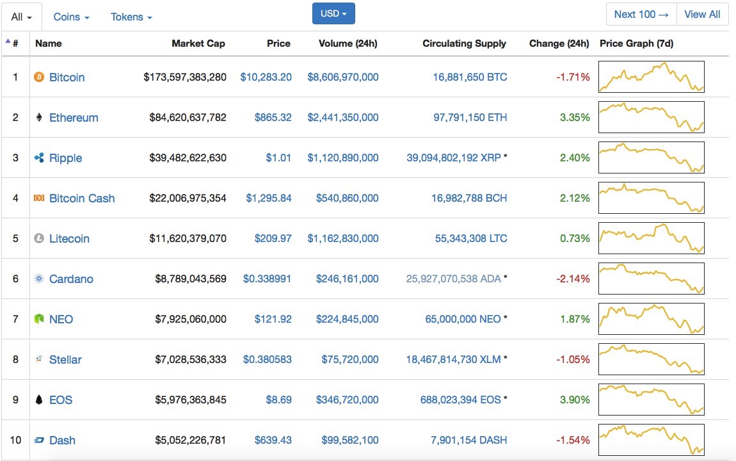Open the Bitcoin coin page link

[x=67, y=77]
